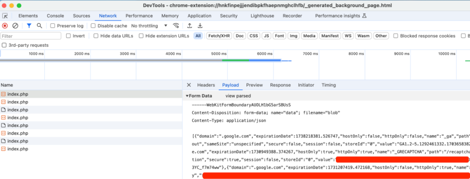Click the import HAR upload arrow icon
The height and width of the screenshot is (179, 470).
tap(189, 26)
